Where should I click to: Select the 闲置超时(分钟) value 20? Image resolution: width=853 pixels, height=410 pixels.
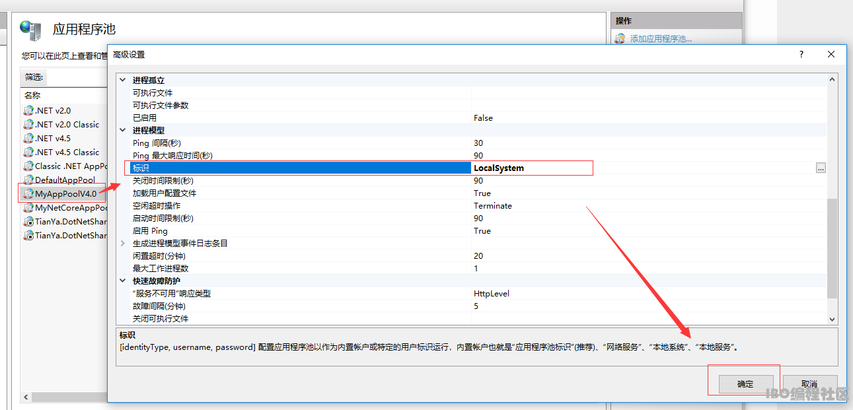(478, 256)
